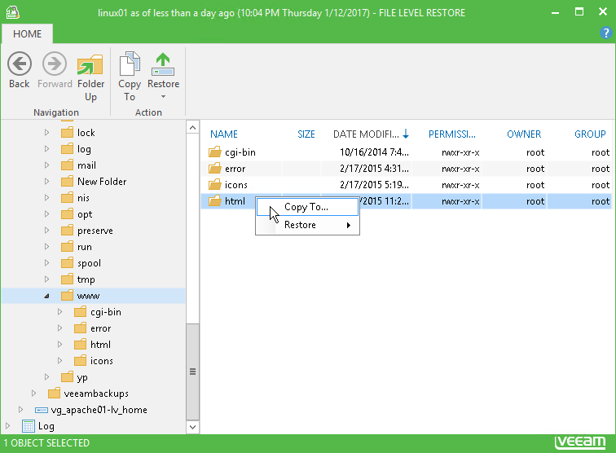Expand vg_apache01-lv_home volume node
The width and height of the screenshot is (616, 453).
coord(20,410)
